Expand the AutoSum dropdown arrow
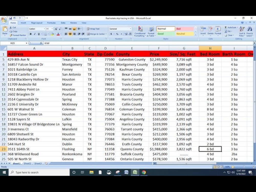Viewport: 256px width, 192px height. [x=237, y=27]
